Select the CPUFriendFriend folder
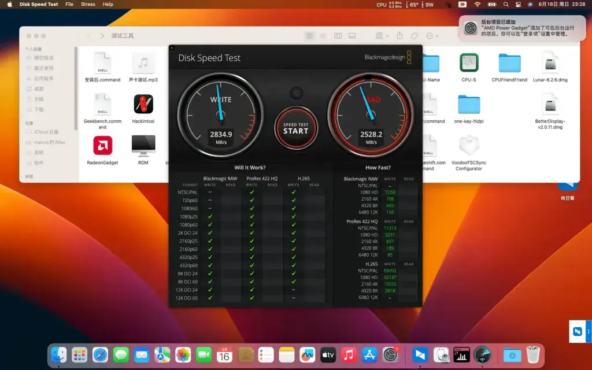Image resolution: width=592 pixels, height=370 pixels. coord(509,67)
